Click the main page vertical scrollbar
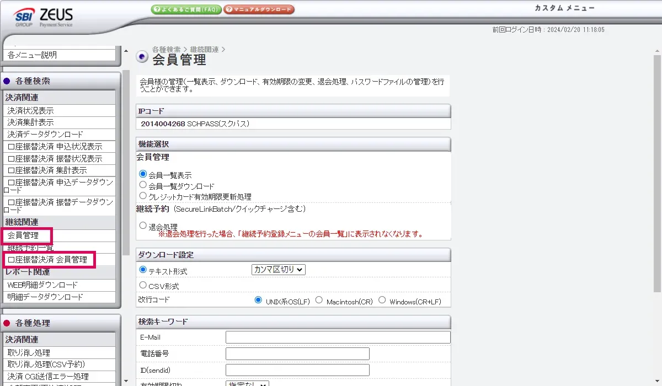This screenshot has height=386, width=662. 657,176
